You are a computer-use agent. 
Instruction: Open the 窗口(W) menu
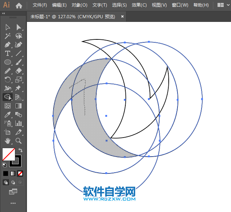click(180, 5)
